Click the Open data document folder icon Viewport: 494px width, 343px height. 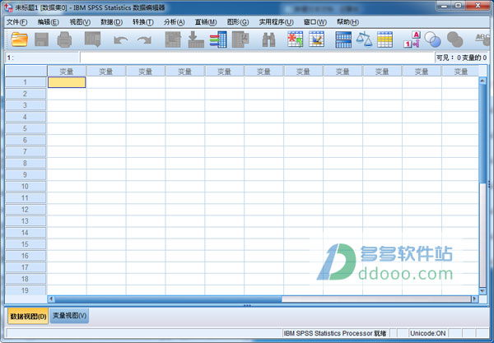click(19, 39)
